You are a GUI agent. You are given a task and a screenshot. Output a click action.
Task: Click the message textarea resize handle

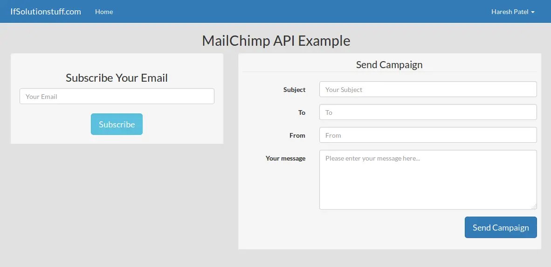pyautogui.click(x=534, y=207)
